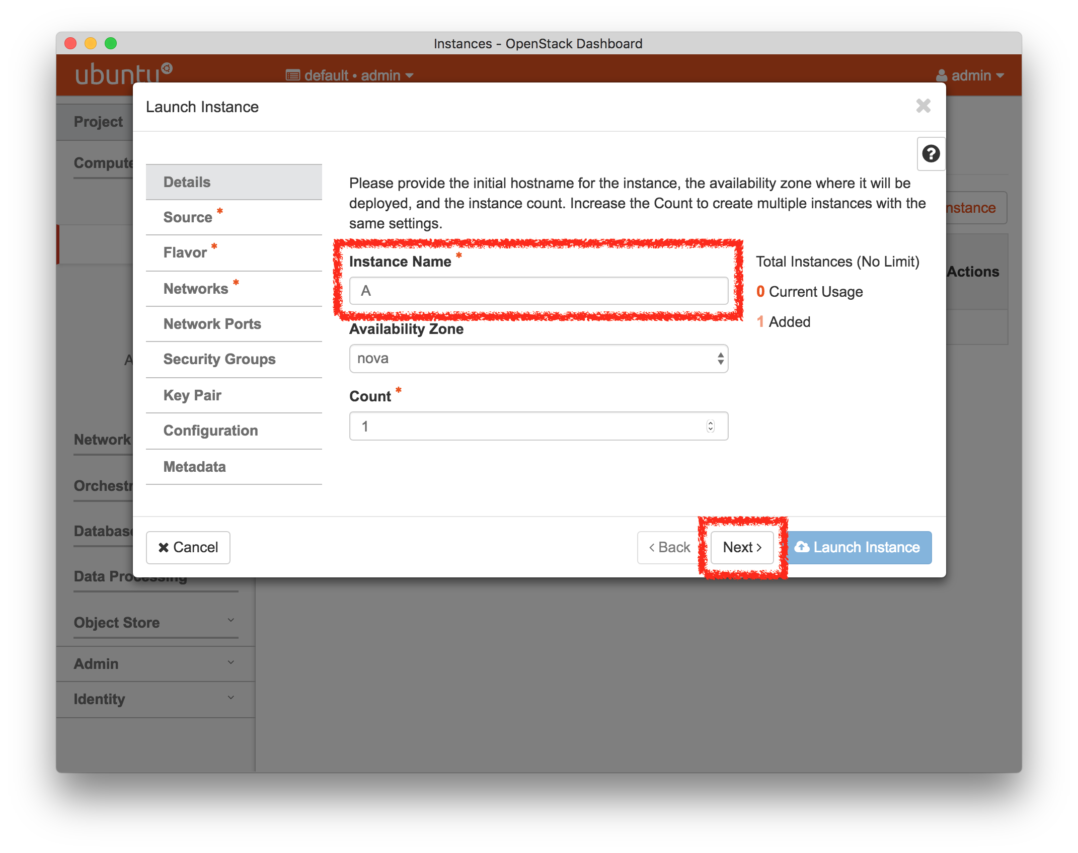The height and width of the screenshot is (853, 1078).
Task: Click the Ubuntu logo in header
Action: (124, 74)
